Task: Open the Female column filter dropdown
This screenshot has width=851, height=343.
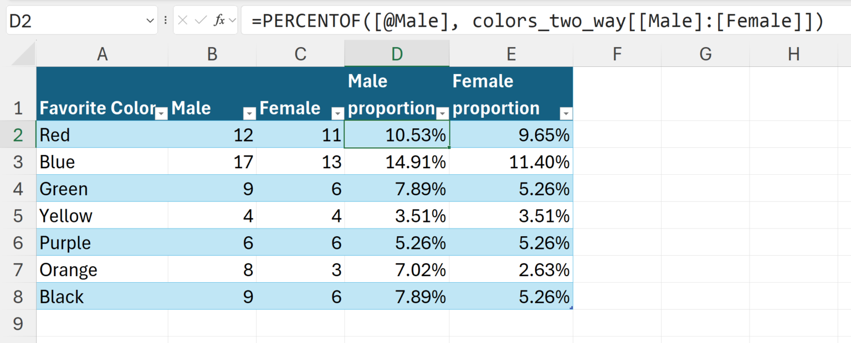Action: click(337, 113)
